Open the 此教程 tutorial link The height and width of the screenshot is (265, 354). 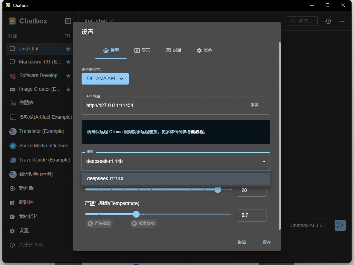(197, 132)
